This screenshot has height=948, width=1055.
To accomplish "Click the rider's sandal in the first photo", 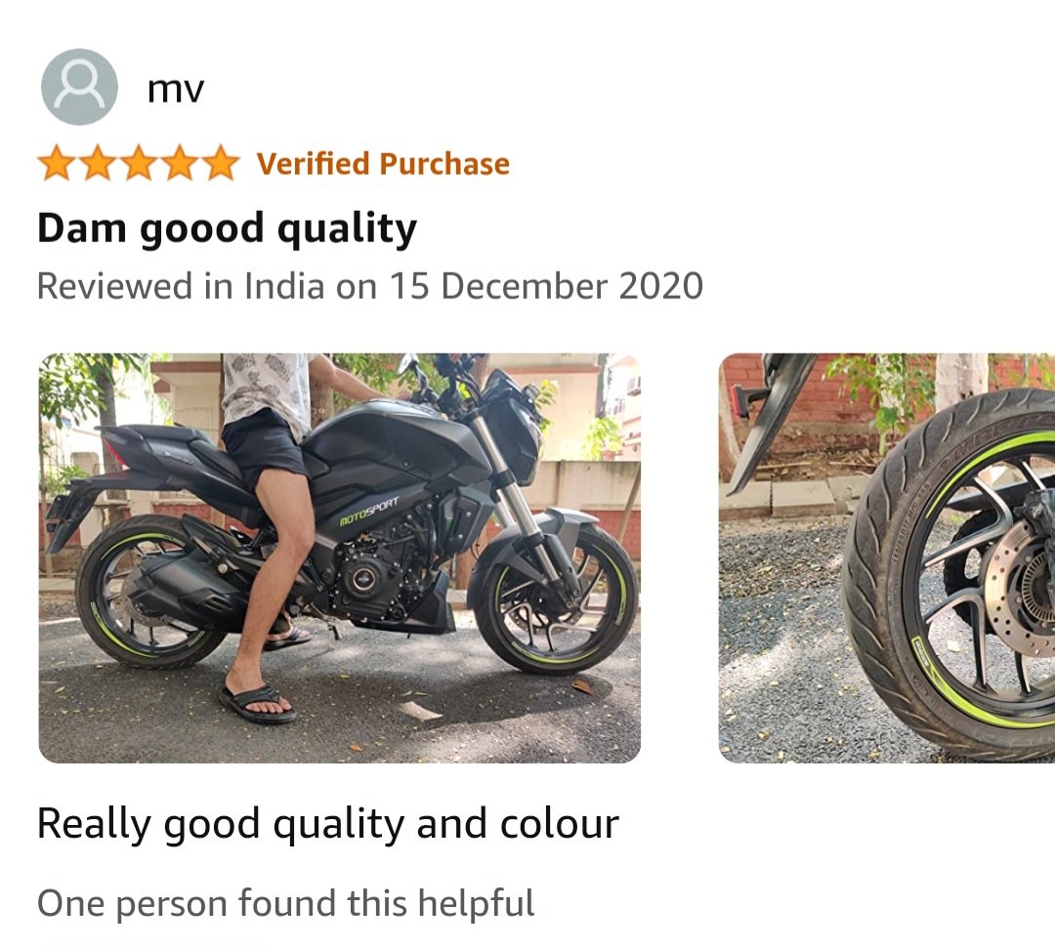I will coord(258,703).
